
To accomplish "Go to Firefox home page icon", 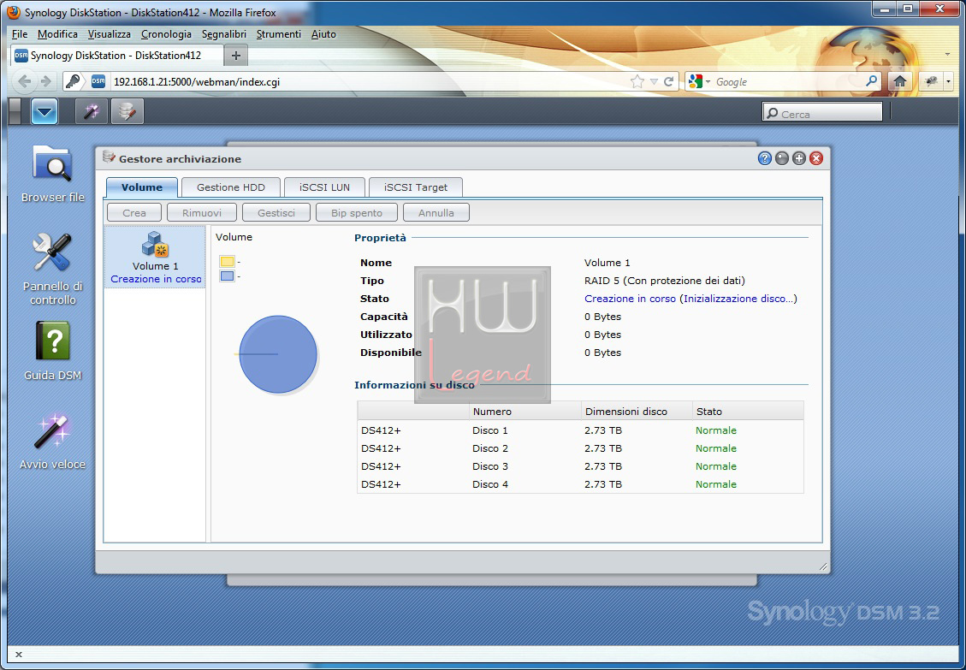I will coord(899,81).
